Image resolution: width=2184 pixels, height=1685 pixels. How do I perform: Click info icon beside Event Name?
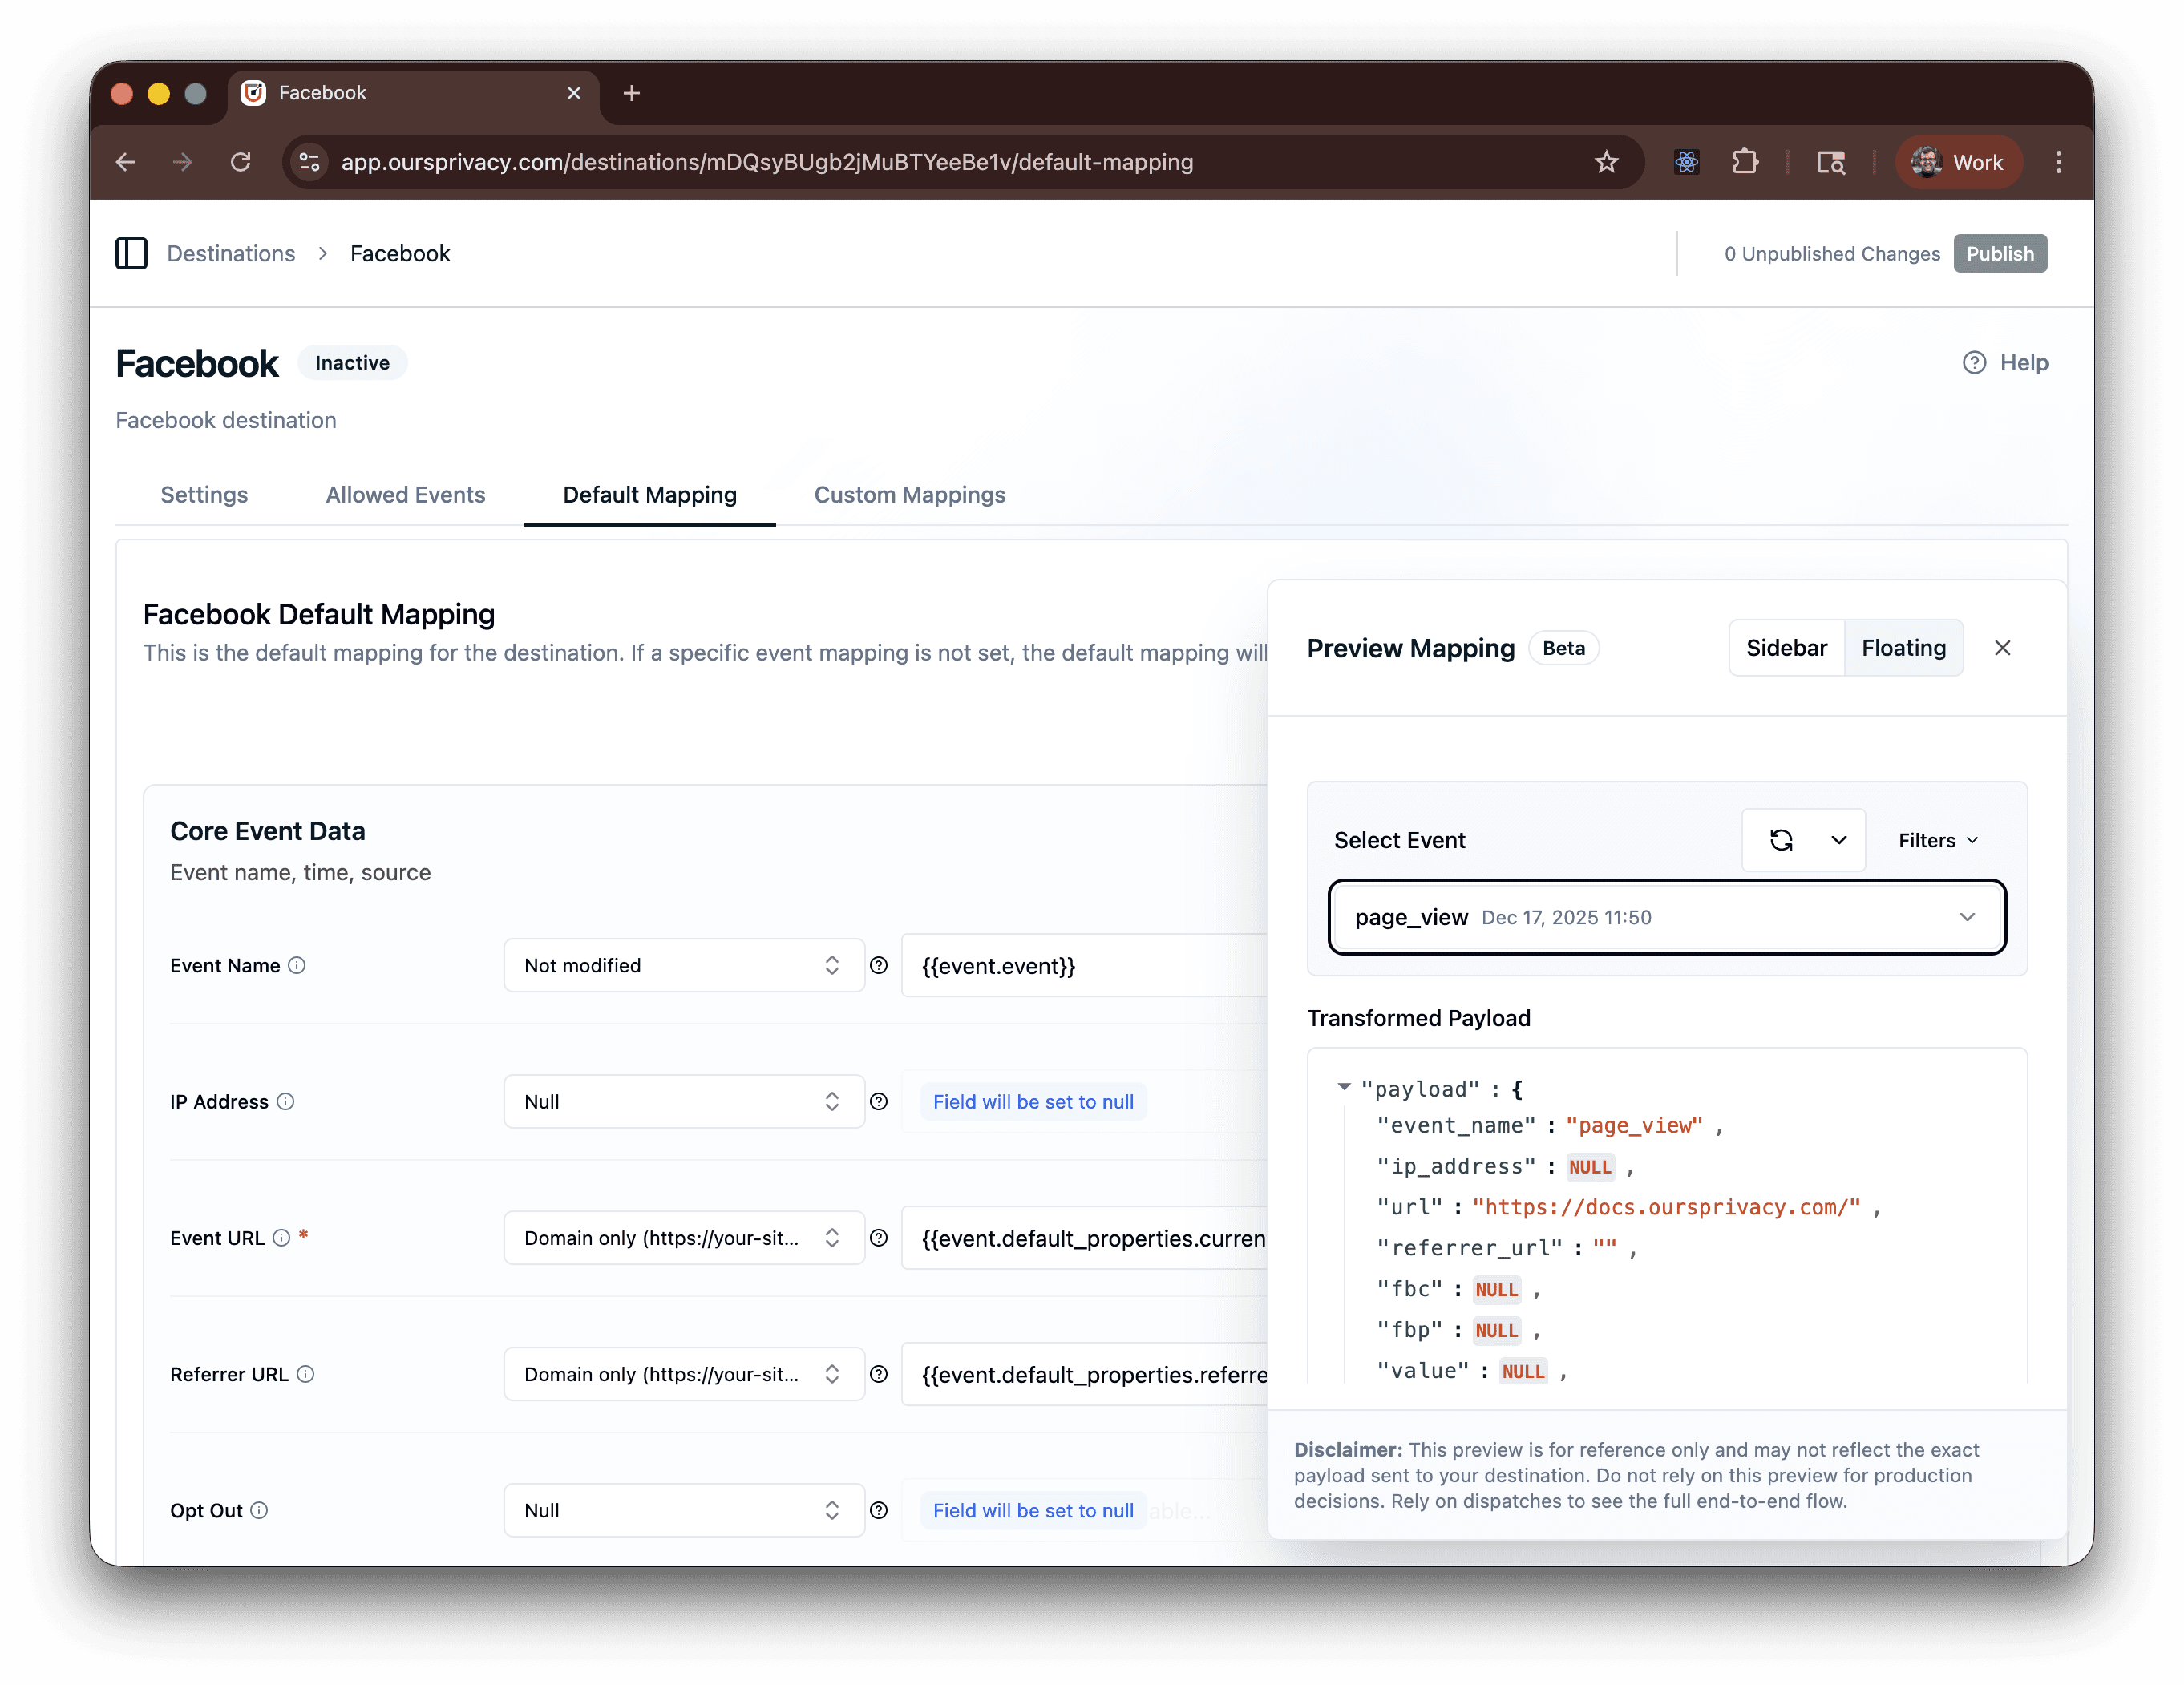[297, 965]
